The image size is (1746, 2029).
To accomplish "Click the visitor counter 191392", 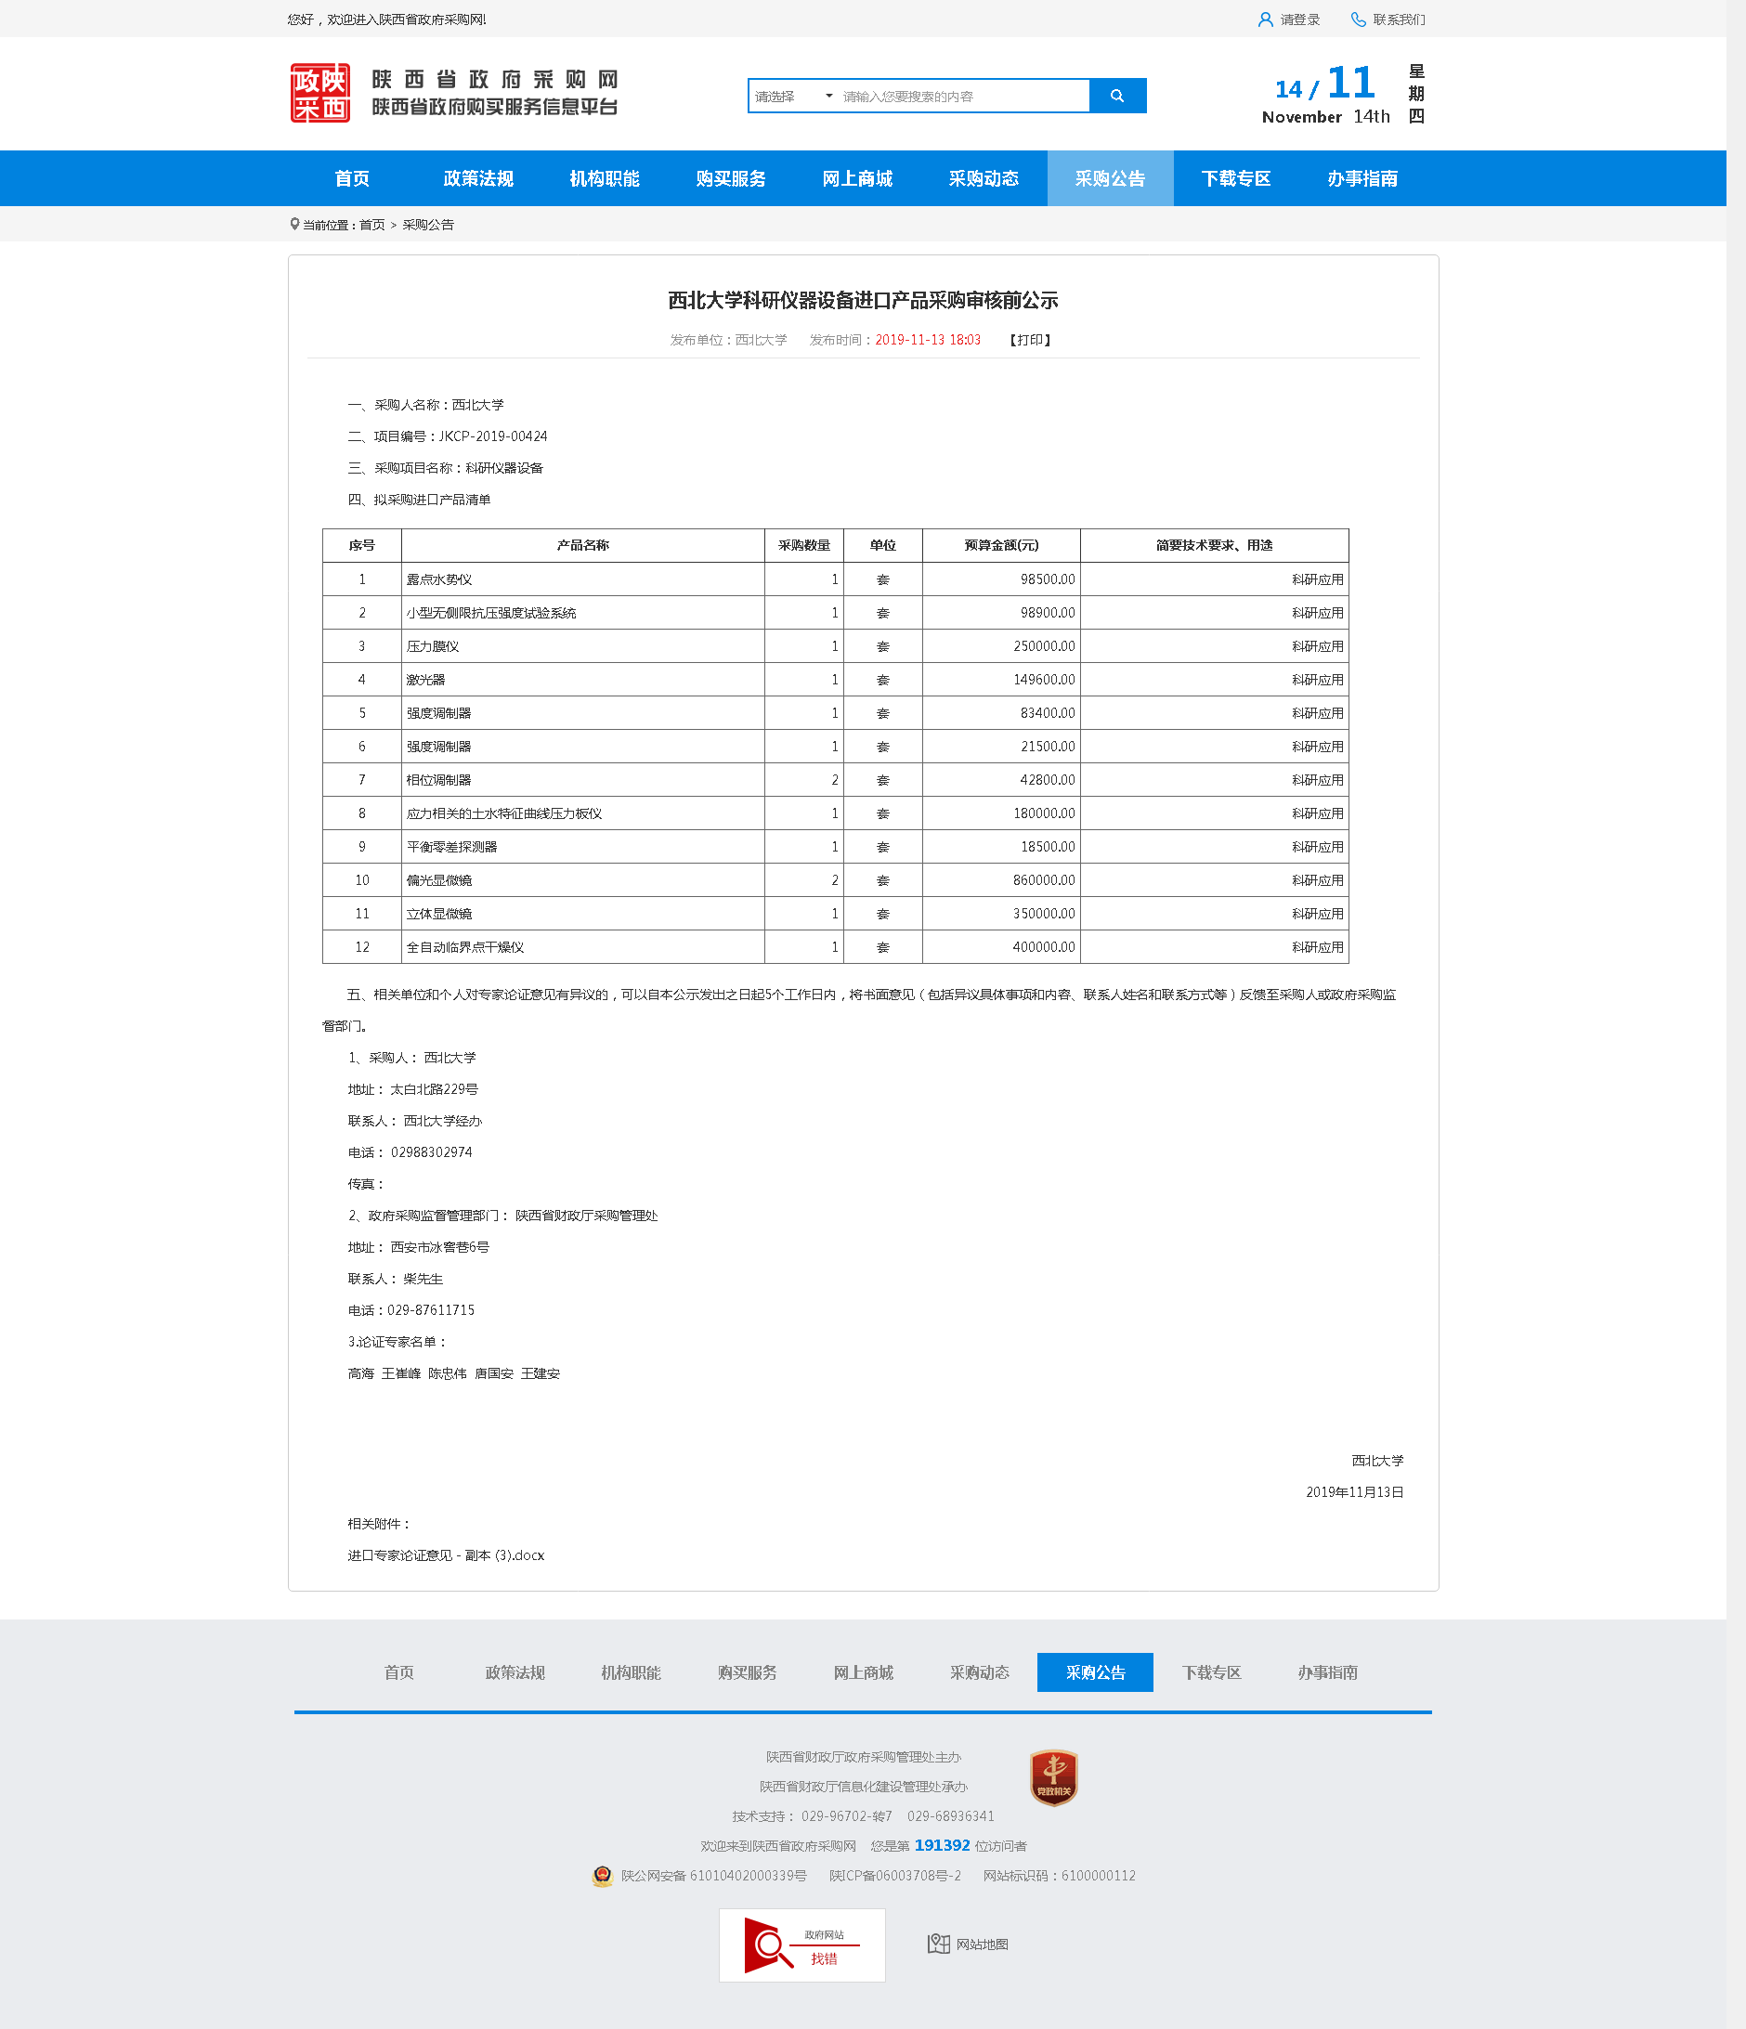I will [x=942, y=1845].
